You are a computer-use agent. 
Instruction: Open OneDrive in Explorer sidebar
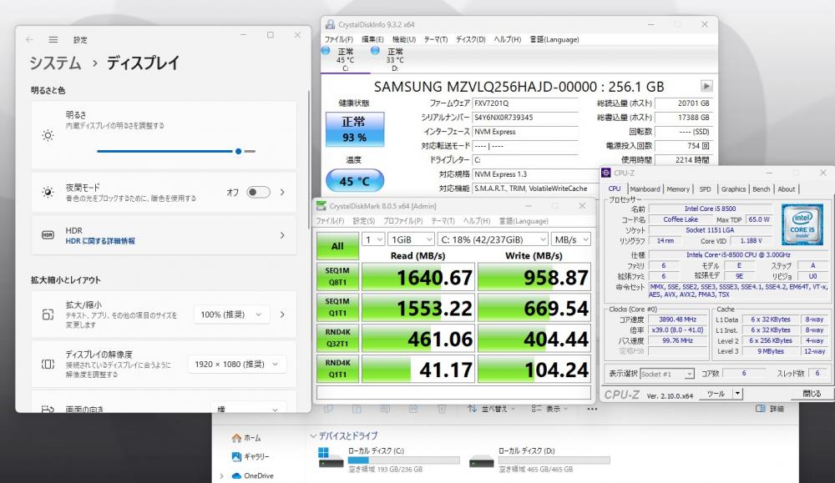point(253,475)
